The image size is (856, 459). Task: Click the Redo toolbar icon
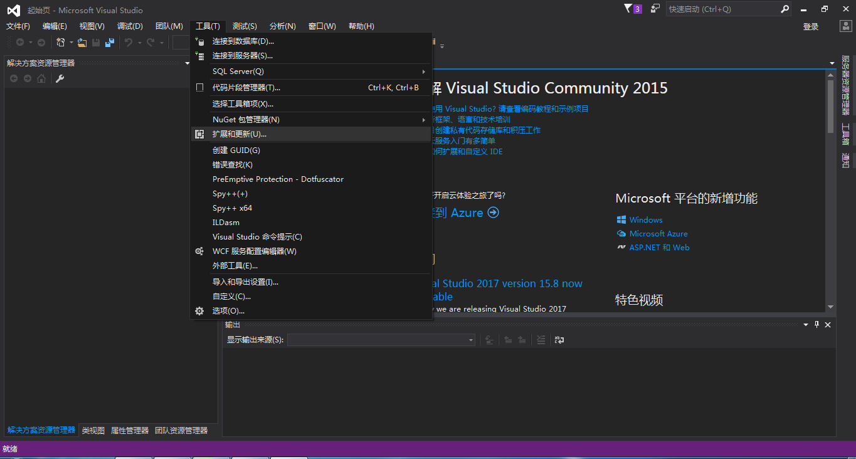coord(151,43)
